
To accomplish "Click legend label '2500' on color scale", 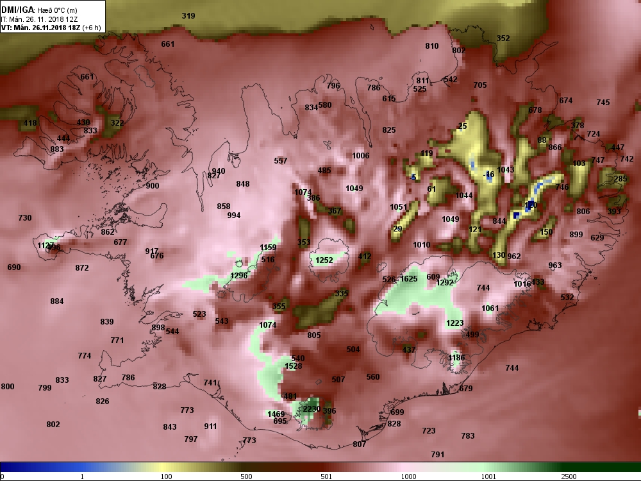I will (569, 477).
